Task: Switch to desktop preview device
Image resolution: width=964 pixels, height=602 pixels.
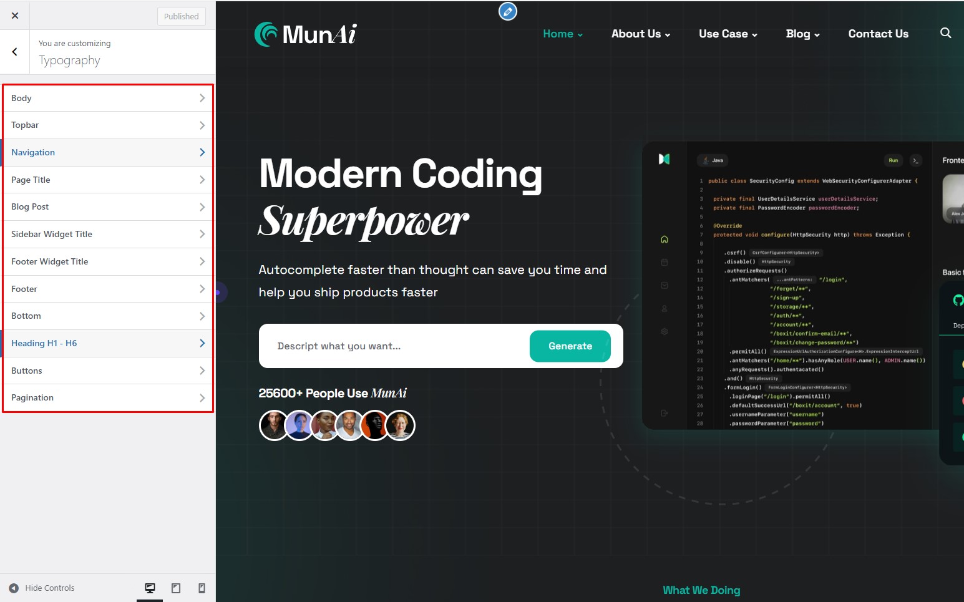Action: coord(150,588)
